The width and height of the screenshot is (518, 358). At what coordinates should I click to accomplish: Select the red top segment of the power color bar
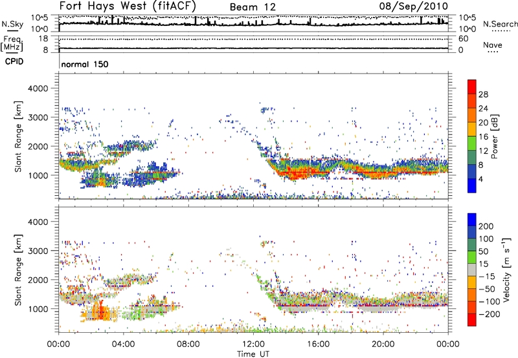tap(472, 87)
